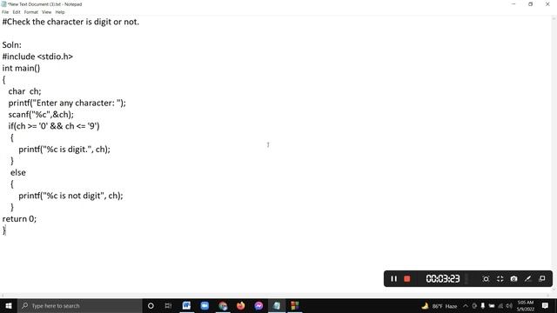Open the colorful grid app on taskbar
This screenshot has height=313, width=557.
coord(294,305)
